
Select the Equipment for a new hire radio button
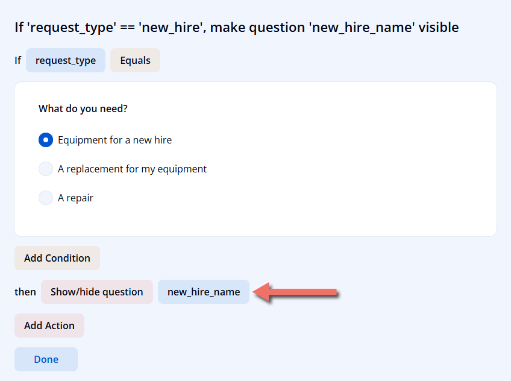pyautogui.click(x=46, y=140)
